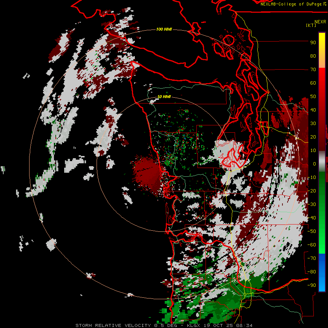
Task: Click the 50 value on the velocity scale
Action: click(x=313, y=97)
